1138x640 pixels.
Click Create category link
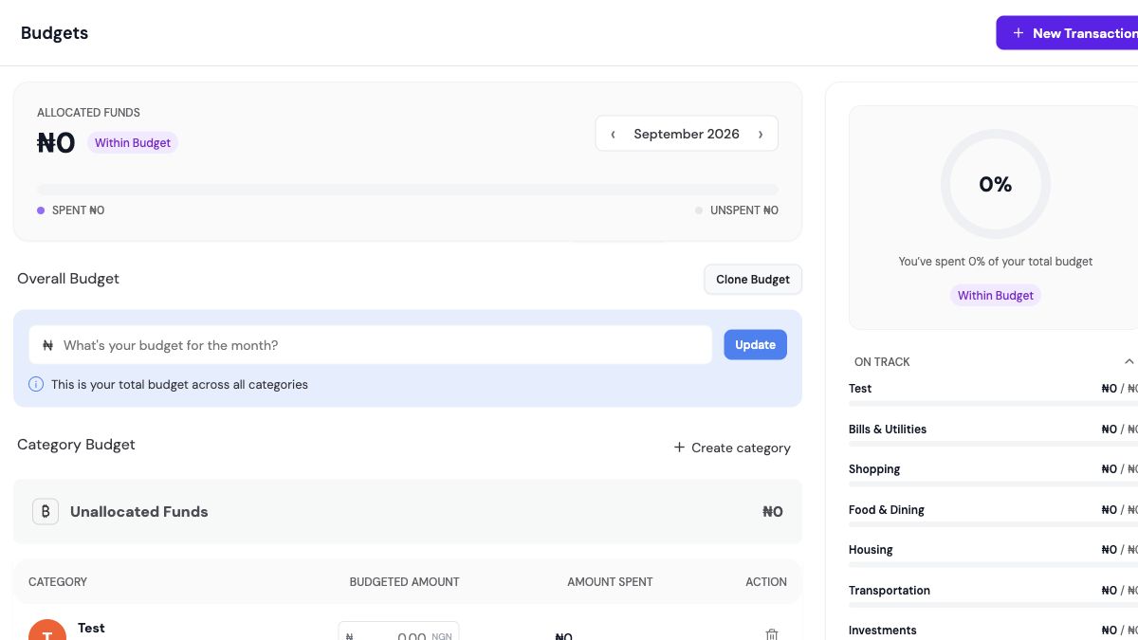pos(732,448)
